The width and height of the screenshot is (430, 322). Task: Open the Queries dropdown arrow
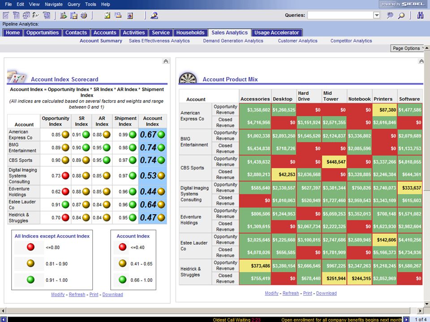377,15
